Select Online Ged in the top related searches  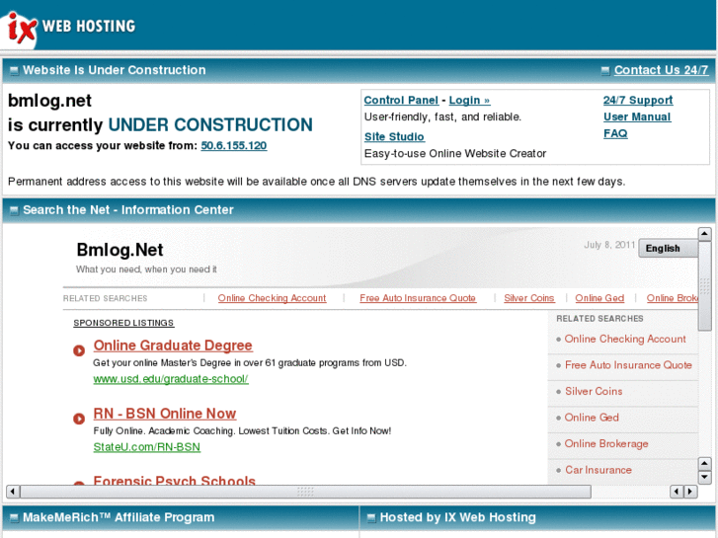[599, 298]
